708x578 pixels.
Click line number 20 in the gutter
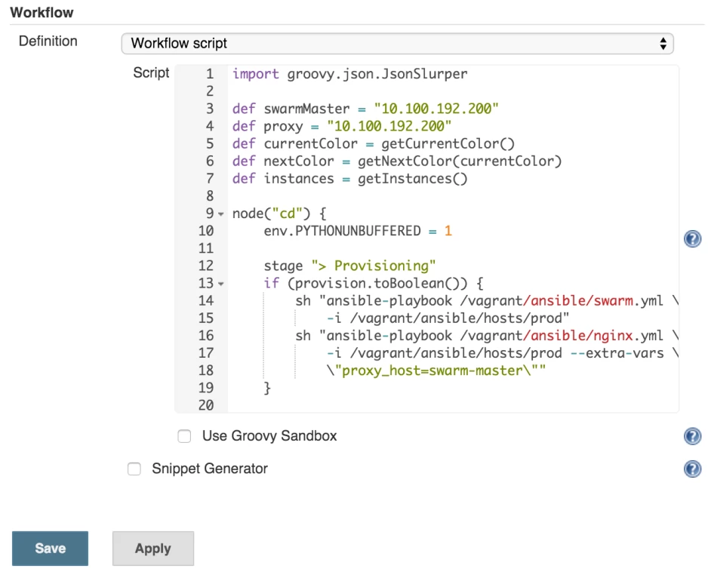coord(206,405)
